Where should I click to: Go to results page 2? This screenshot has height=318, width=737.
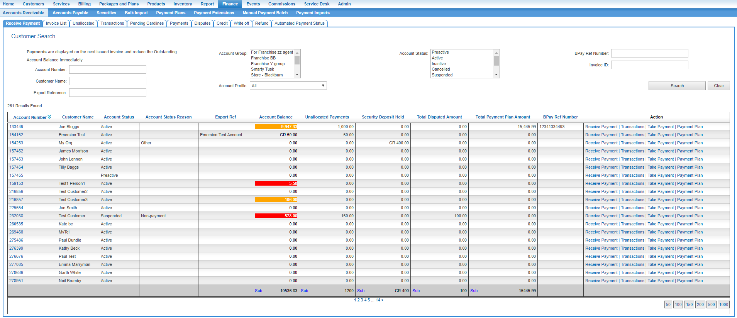358,300
